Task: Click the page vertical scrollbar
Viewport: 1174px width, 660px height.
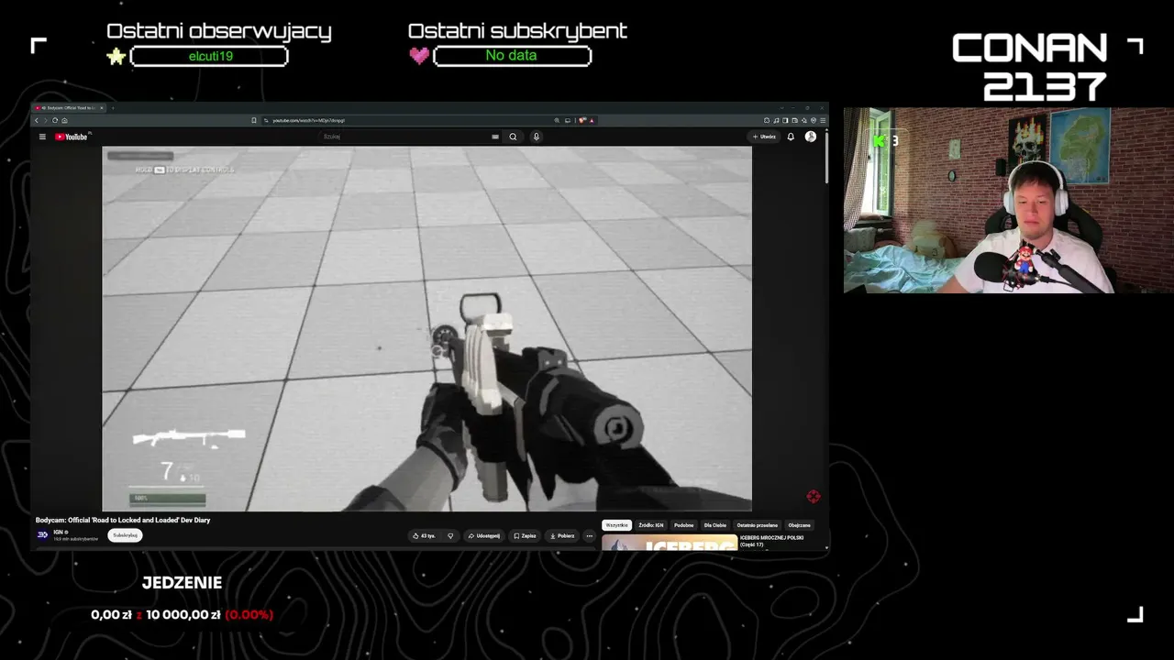Action: [x=826, y=156]
